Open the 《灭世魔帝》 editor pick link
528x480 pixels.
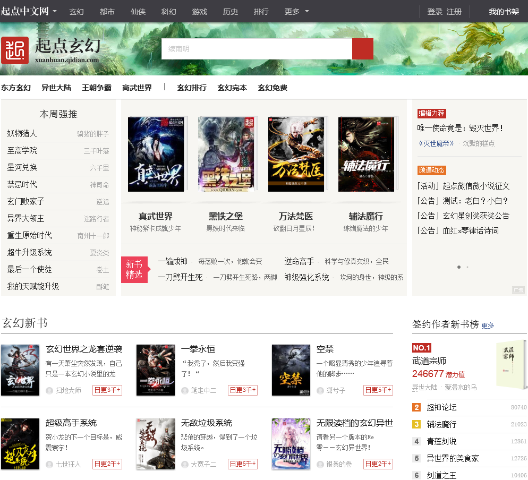(436, 143)
